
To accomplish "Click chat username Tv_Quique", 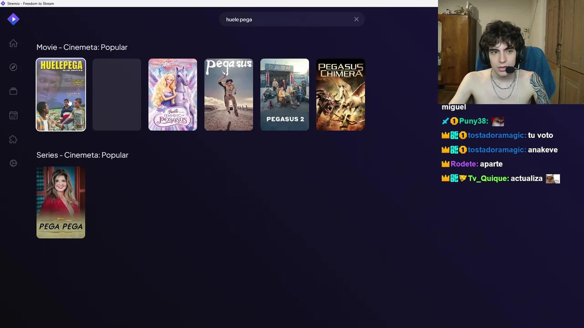I will 488,179.
